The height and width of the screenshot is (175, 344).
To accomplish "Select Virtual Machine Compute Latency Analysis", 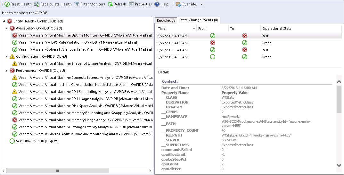I will (86, 78).
